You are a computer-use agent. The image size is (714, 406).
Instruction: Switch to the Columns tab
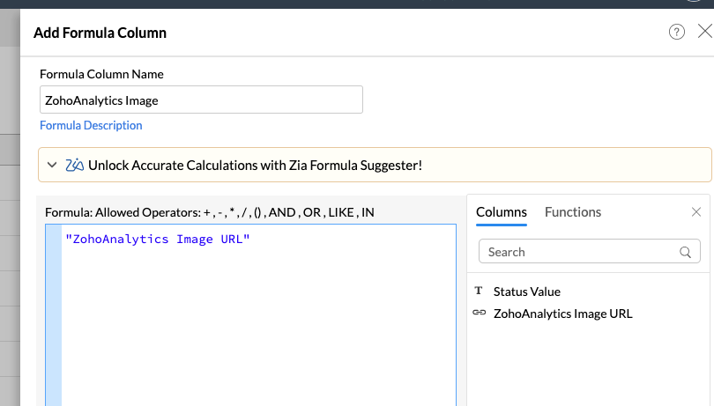(x=501, y=212)
